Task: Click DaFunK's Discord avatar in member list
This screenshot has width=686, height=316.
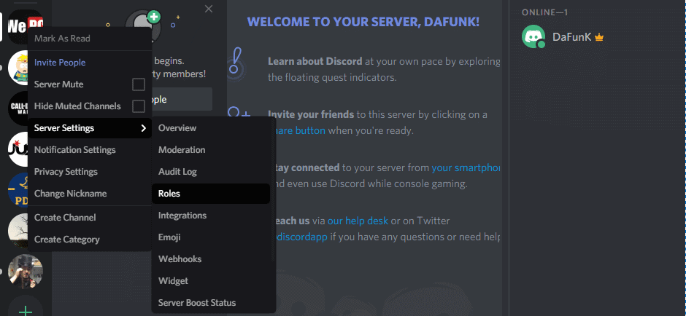Action: point(533,36)
